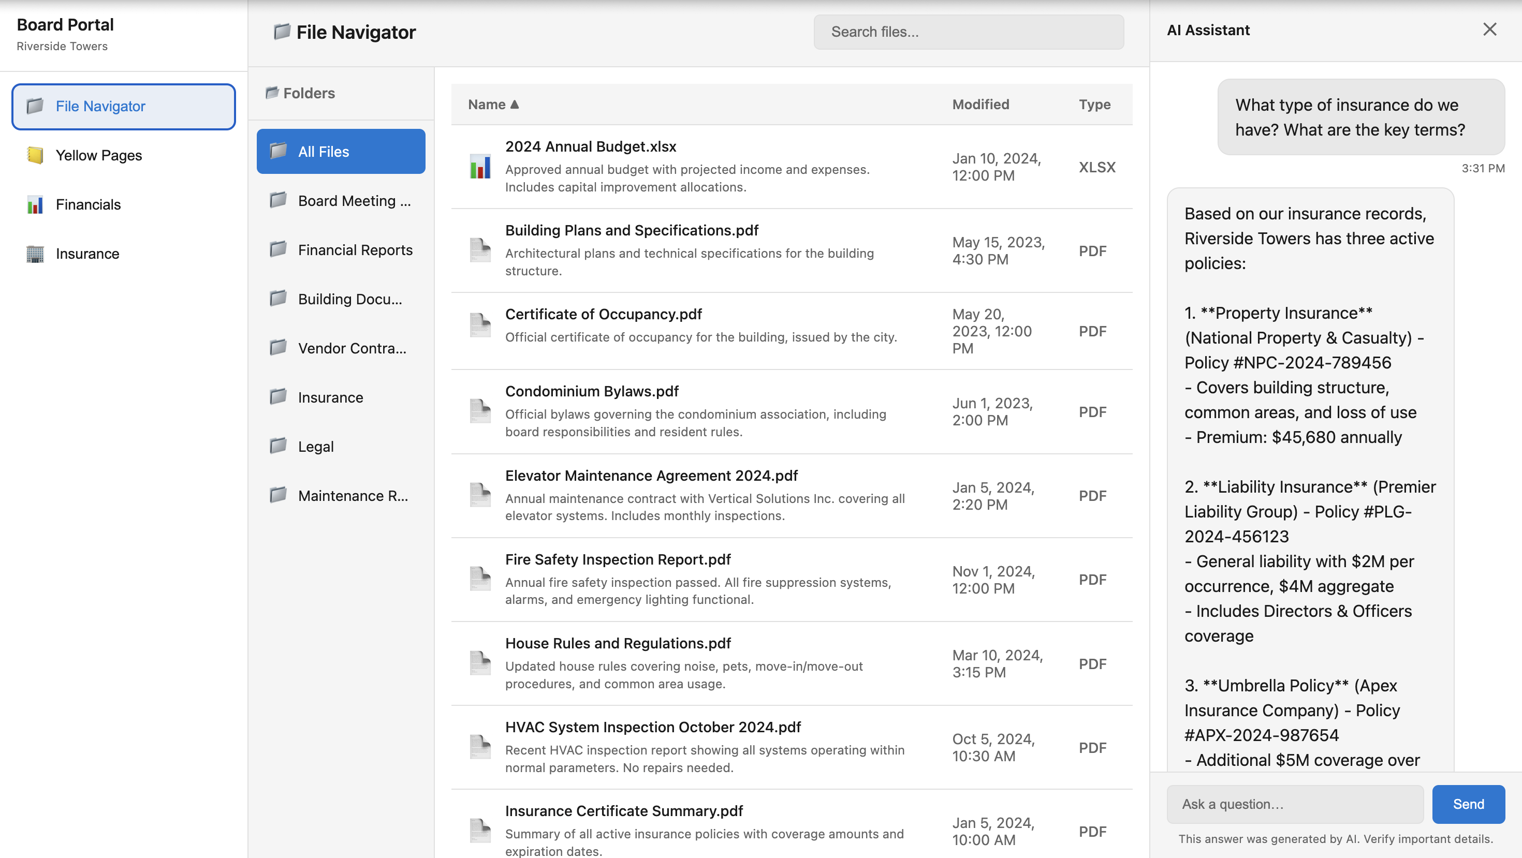
Task: Open the Financial Reports folder
Action: 341,250
